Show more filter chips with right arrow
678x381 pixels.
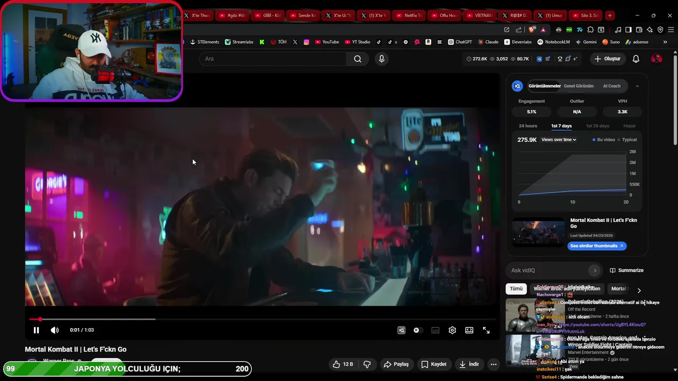(x=639, y=290)
